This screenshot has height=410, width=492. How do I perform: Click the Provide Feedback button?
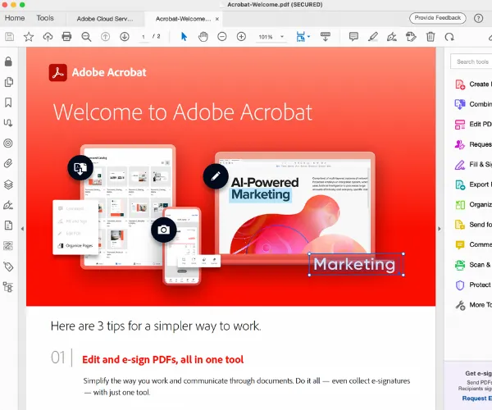click(x=437, y=18)
